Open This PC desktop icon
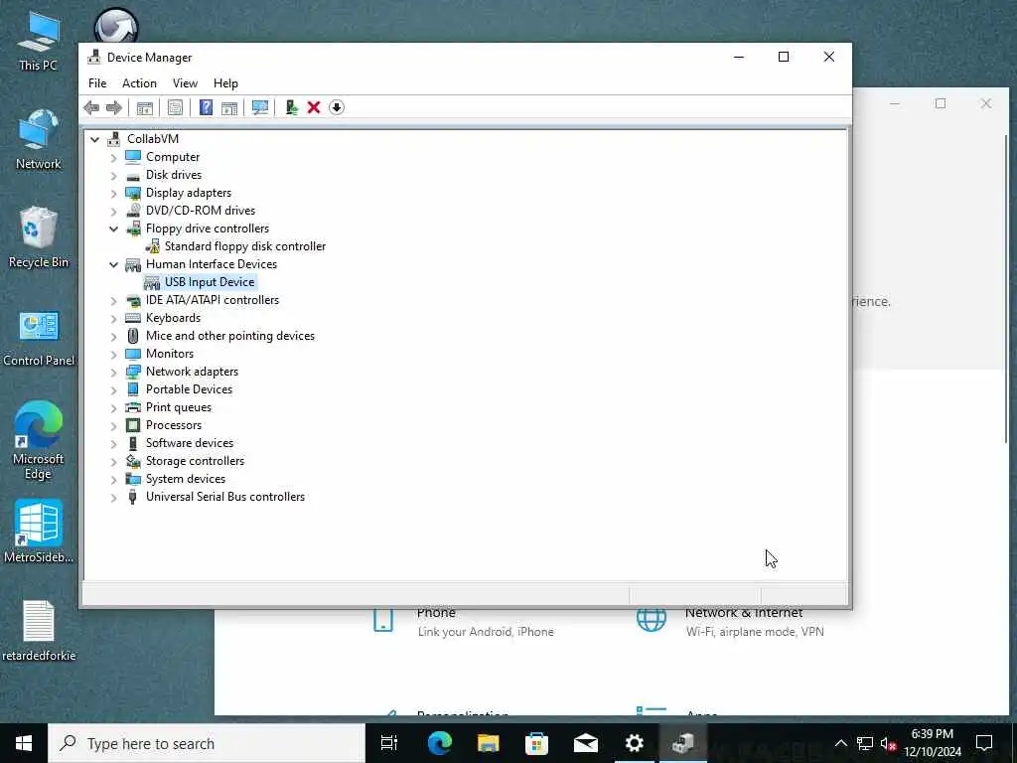The height and width of the screenshot is (763, 1017). pyautogui.click(x=39, y=42)
